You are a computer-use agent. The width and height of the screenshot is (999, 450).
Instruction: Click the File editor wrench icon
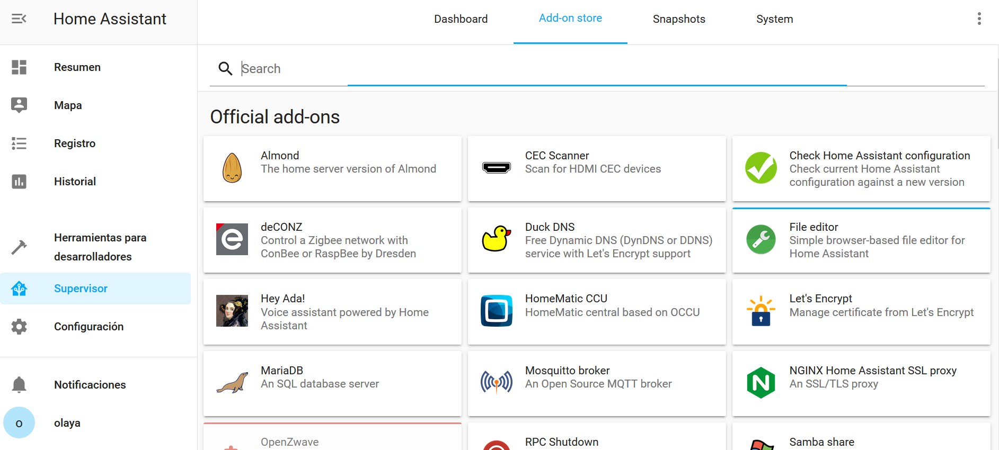(761, 239)
